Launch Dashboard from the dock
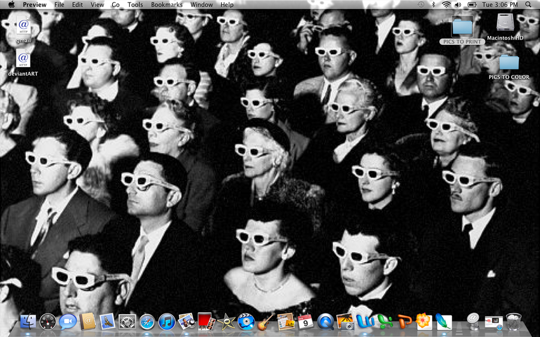 click(x=47, y=322)
